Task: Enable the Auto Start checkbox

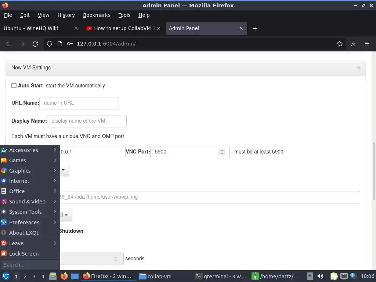Action: [x=14, y=86]
